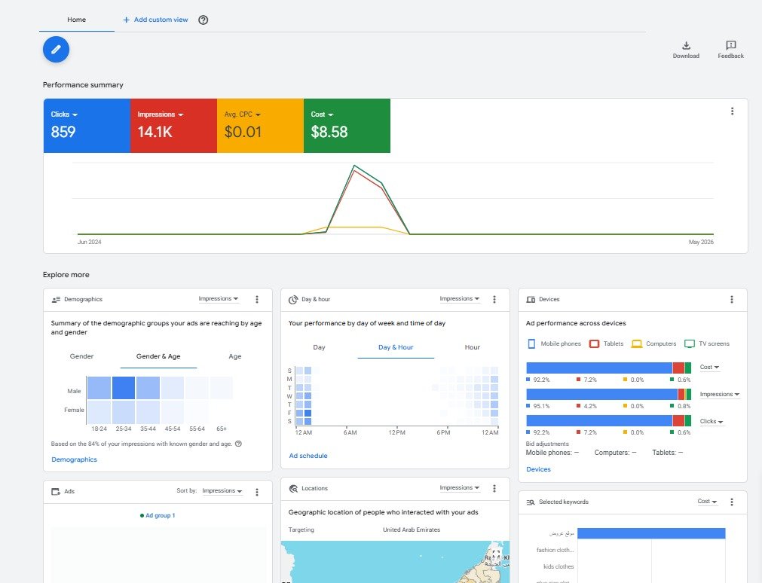This screenshot has height=583, width=762.
Task: Click the Male 25-34 heatmap cell
Action: (124, 388)
